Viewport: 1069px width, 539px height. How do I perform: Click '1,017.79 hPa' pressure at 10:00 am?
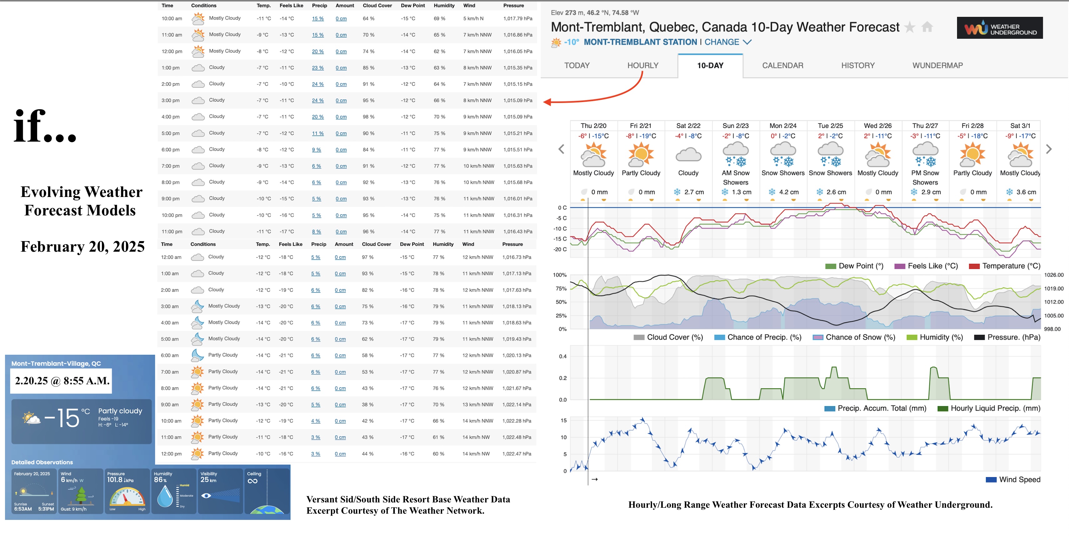point(518,19)
